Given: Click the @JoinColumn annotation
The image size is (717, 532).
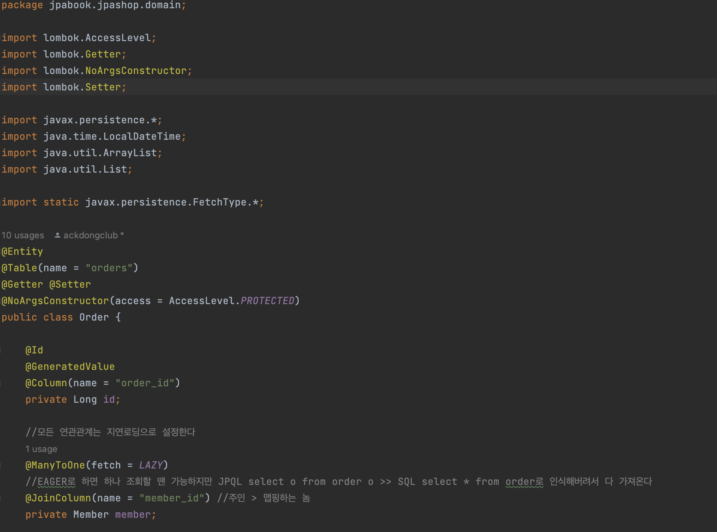Looking at the screenshot, I should 58,498.
